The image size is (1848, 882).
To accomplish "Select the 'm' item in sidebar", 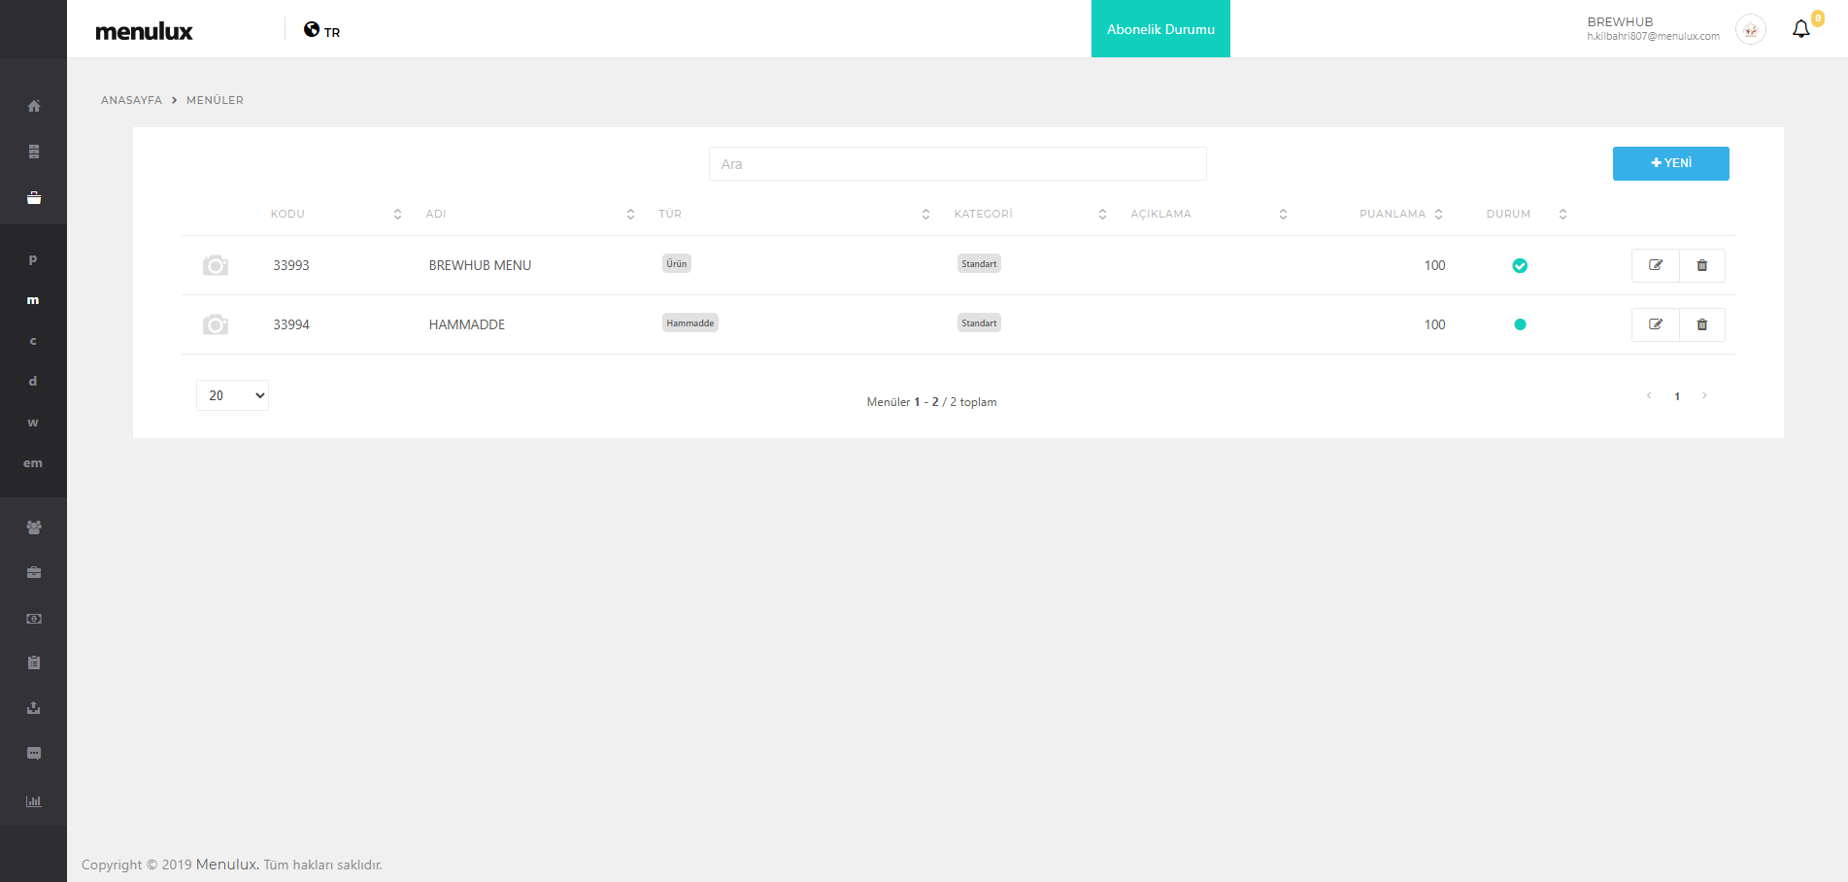I will (33, 300).
